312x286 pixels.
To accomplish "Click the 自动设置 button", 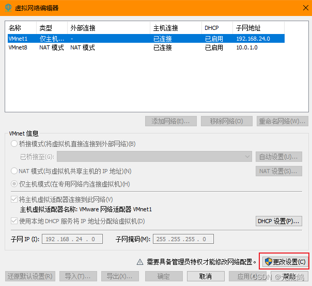I will (279, 157).
